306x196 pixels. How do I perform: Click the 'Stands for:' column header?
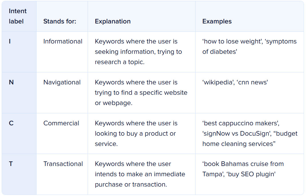pos(62,16)
